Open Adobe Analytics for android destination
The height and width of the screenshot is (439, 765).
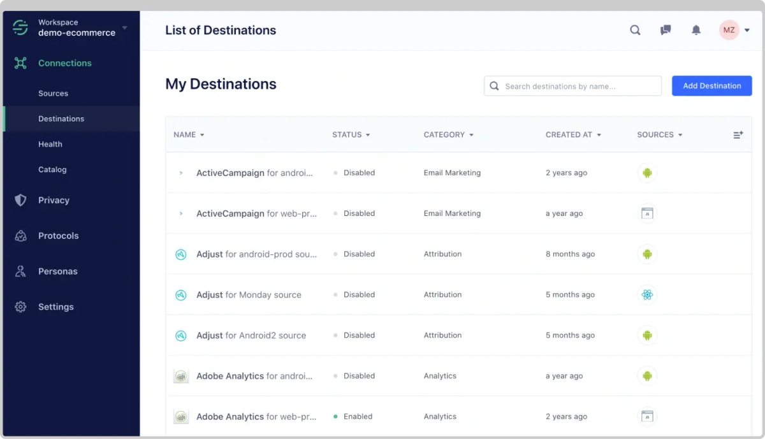click(254, 376)
